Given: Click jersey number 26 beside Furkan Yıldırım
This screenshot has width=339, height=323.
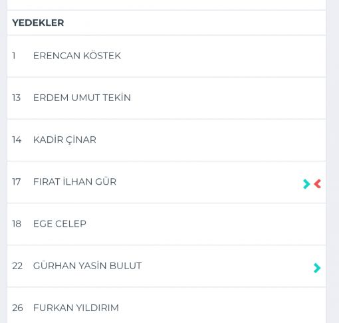Looking at the screenshot, I should click(17, 308).
